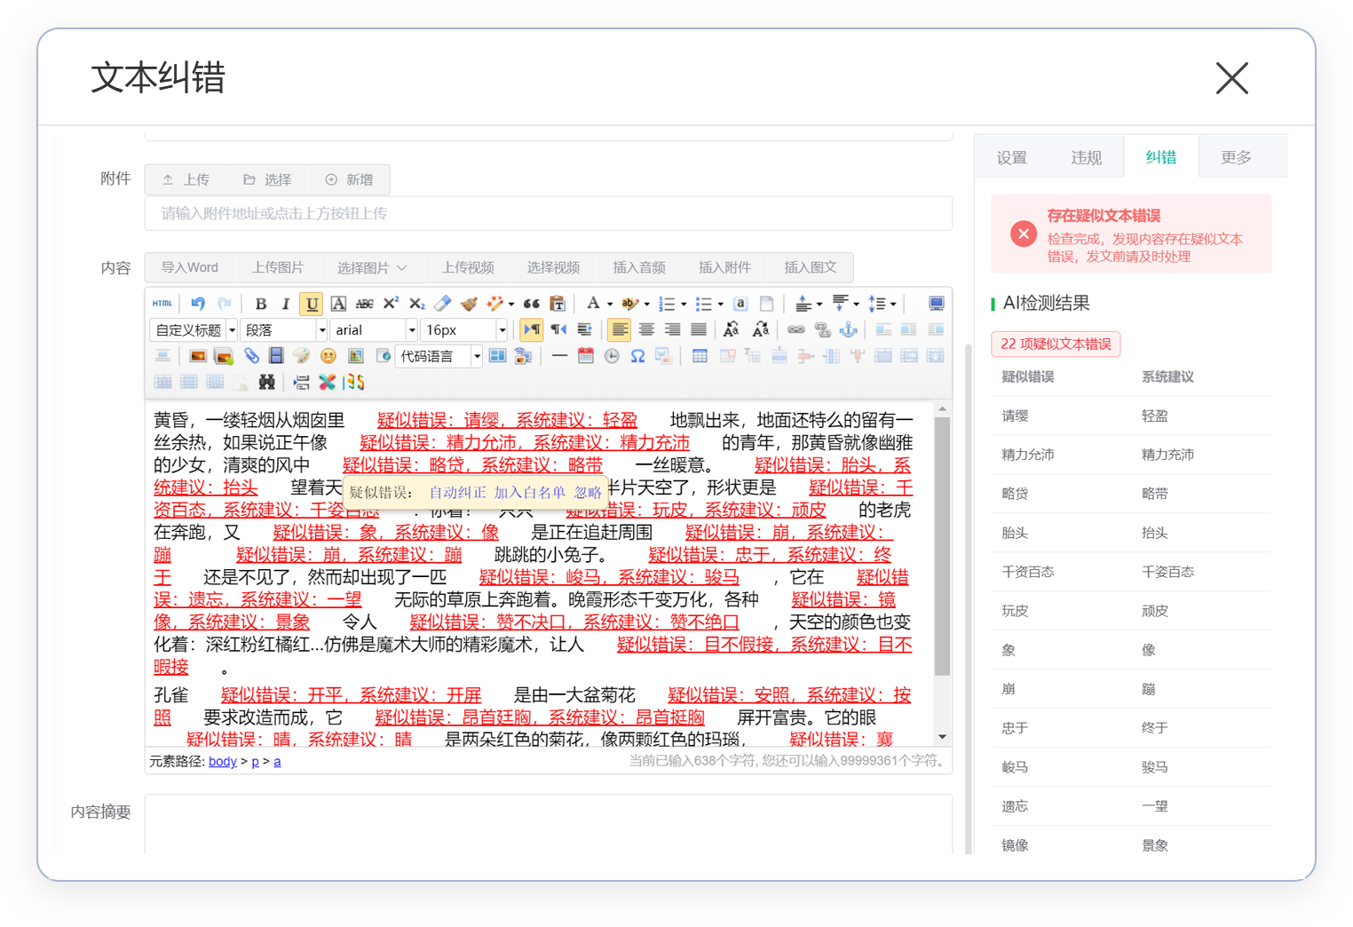Insert an emoticon from the smiley icon
Screen dimensions: 1353x927
328,356
